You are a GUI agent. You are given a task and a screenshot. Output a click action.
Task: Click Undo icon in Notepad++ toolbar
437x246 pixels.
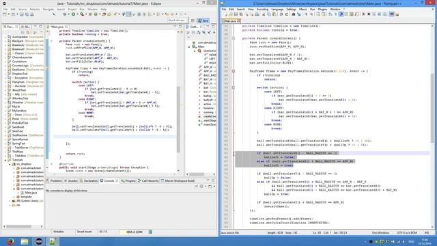click(x=281, y=14)
